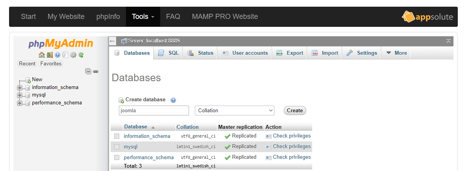Image resolution: width=470 pixels, height=171 pixels.
Task: Click the Create database help question mark
Action: coord(173,100)
